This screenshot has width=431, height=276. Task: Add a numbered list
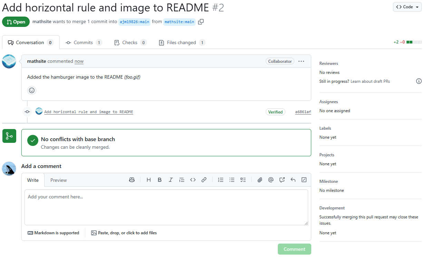click(221, 180)
